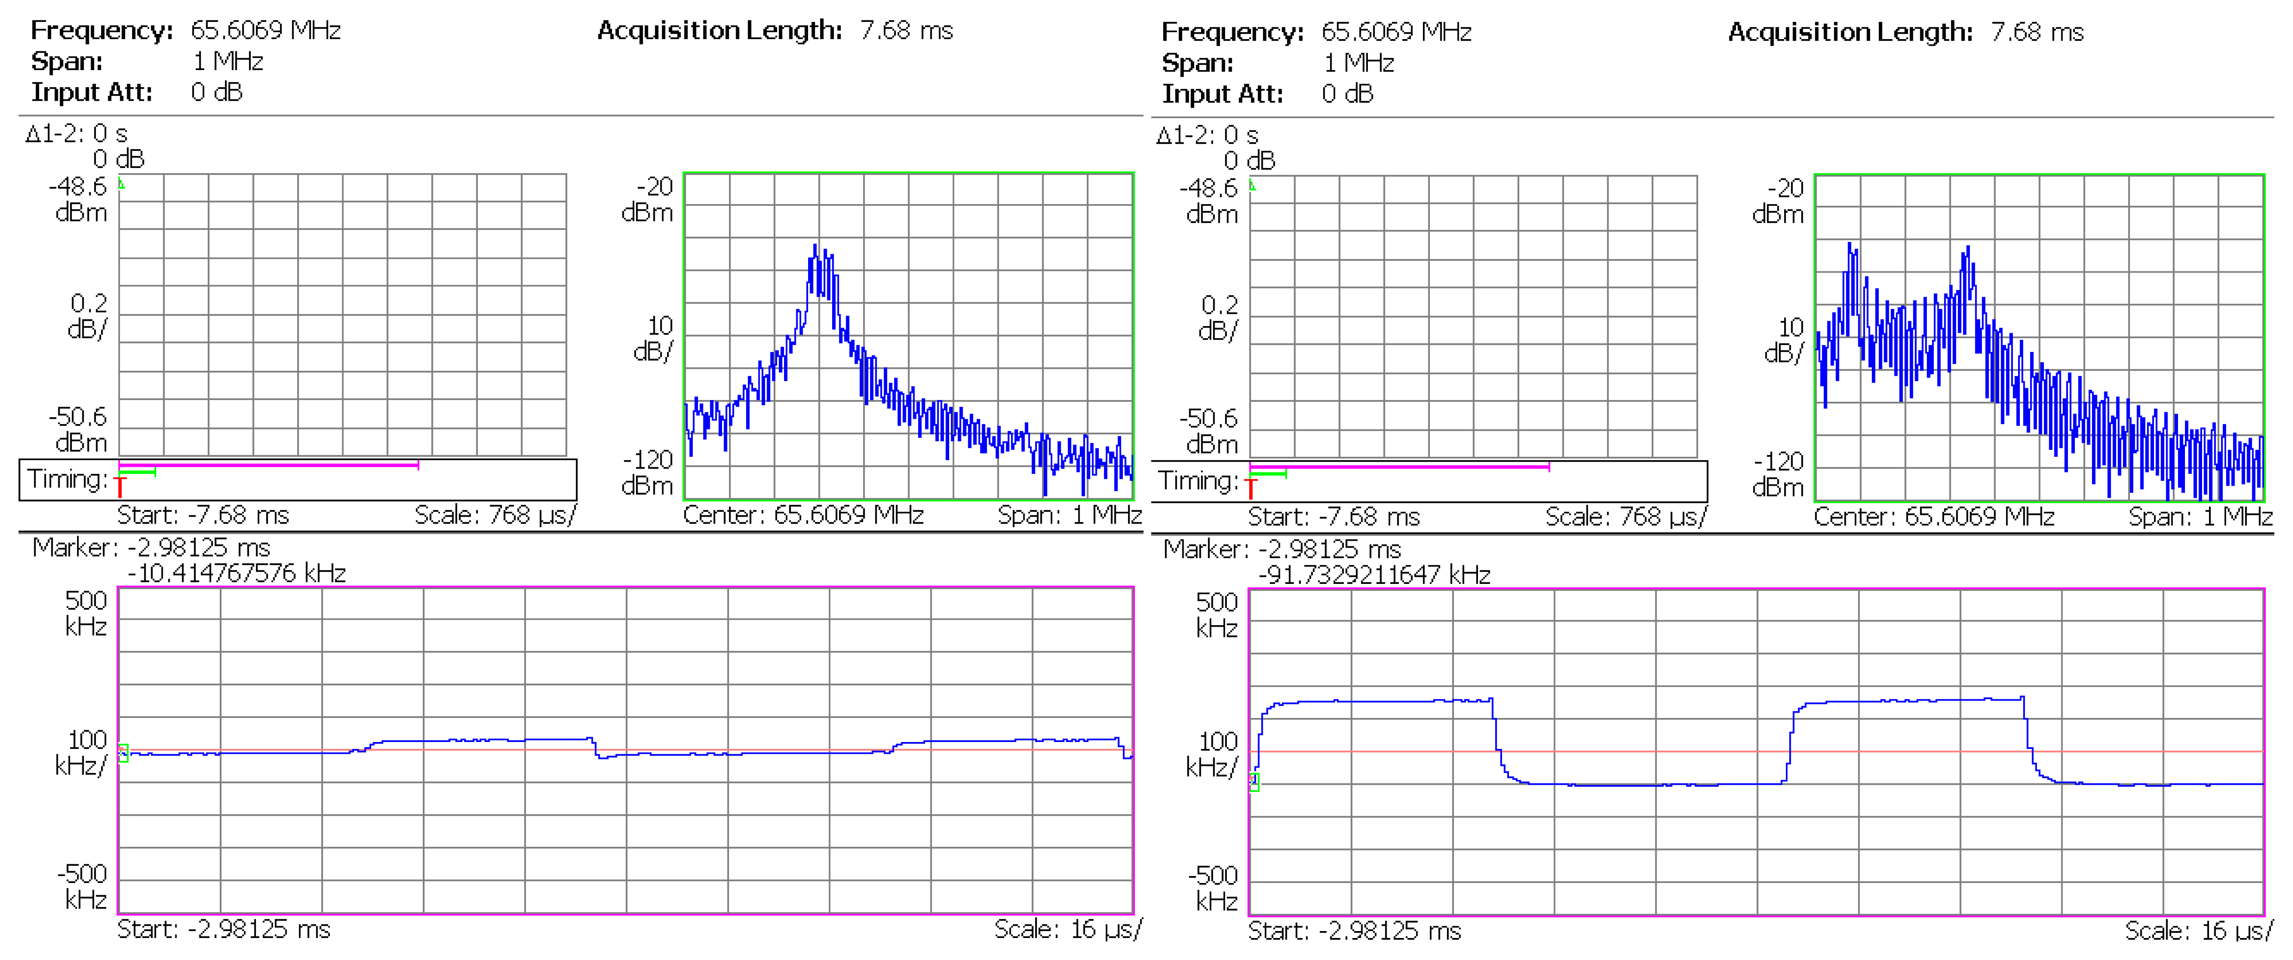
Task: Click left bottom plot Scale: 16 µs/ label
Action: tap(1067, 929)
